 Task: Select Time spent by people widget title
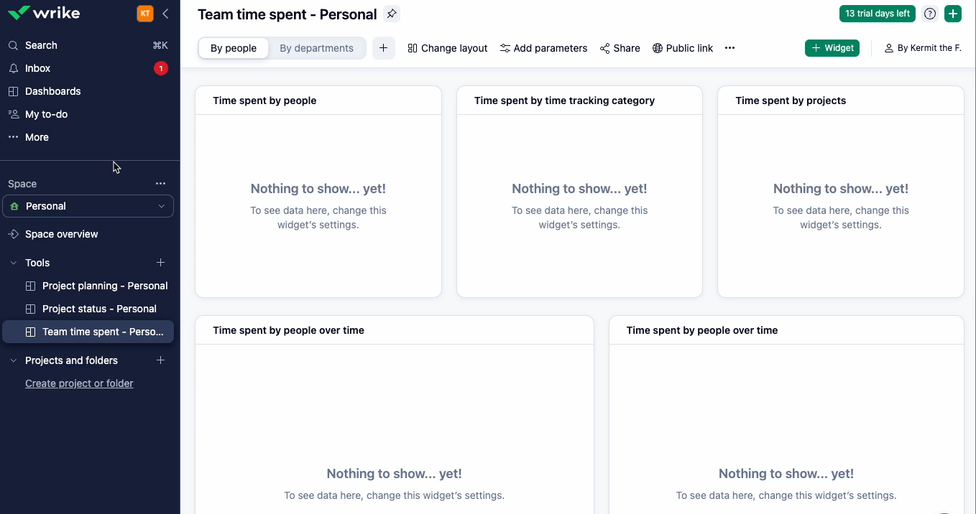click(x=264, y=101)
